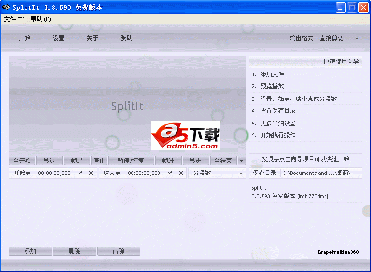This screenshot has height=272, width=371.
Task: Switch to the 开始 tab
Action: click(x=25, y=38)
